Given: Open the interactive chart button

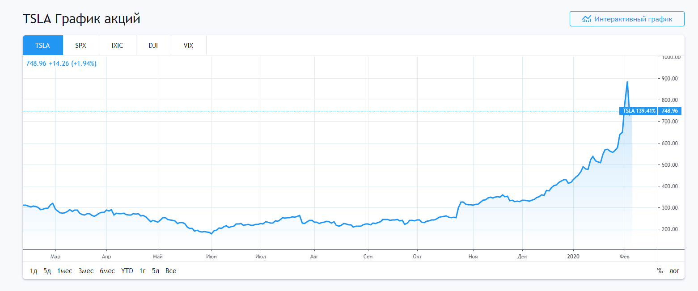Looking at the screenshot, I should point(627,19).
